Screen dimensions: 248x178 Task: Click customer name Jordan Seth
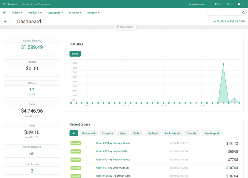[119, 151]
